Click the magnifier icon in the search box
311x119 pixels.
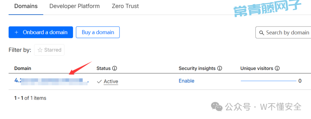point(262,33)
